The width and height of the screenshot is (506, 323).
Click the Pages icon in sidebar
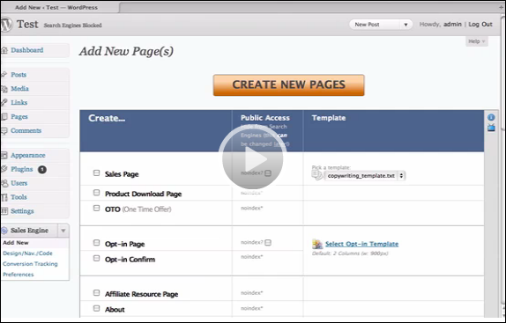(x=4, y=117)
